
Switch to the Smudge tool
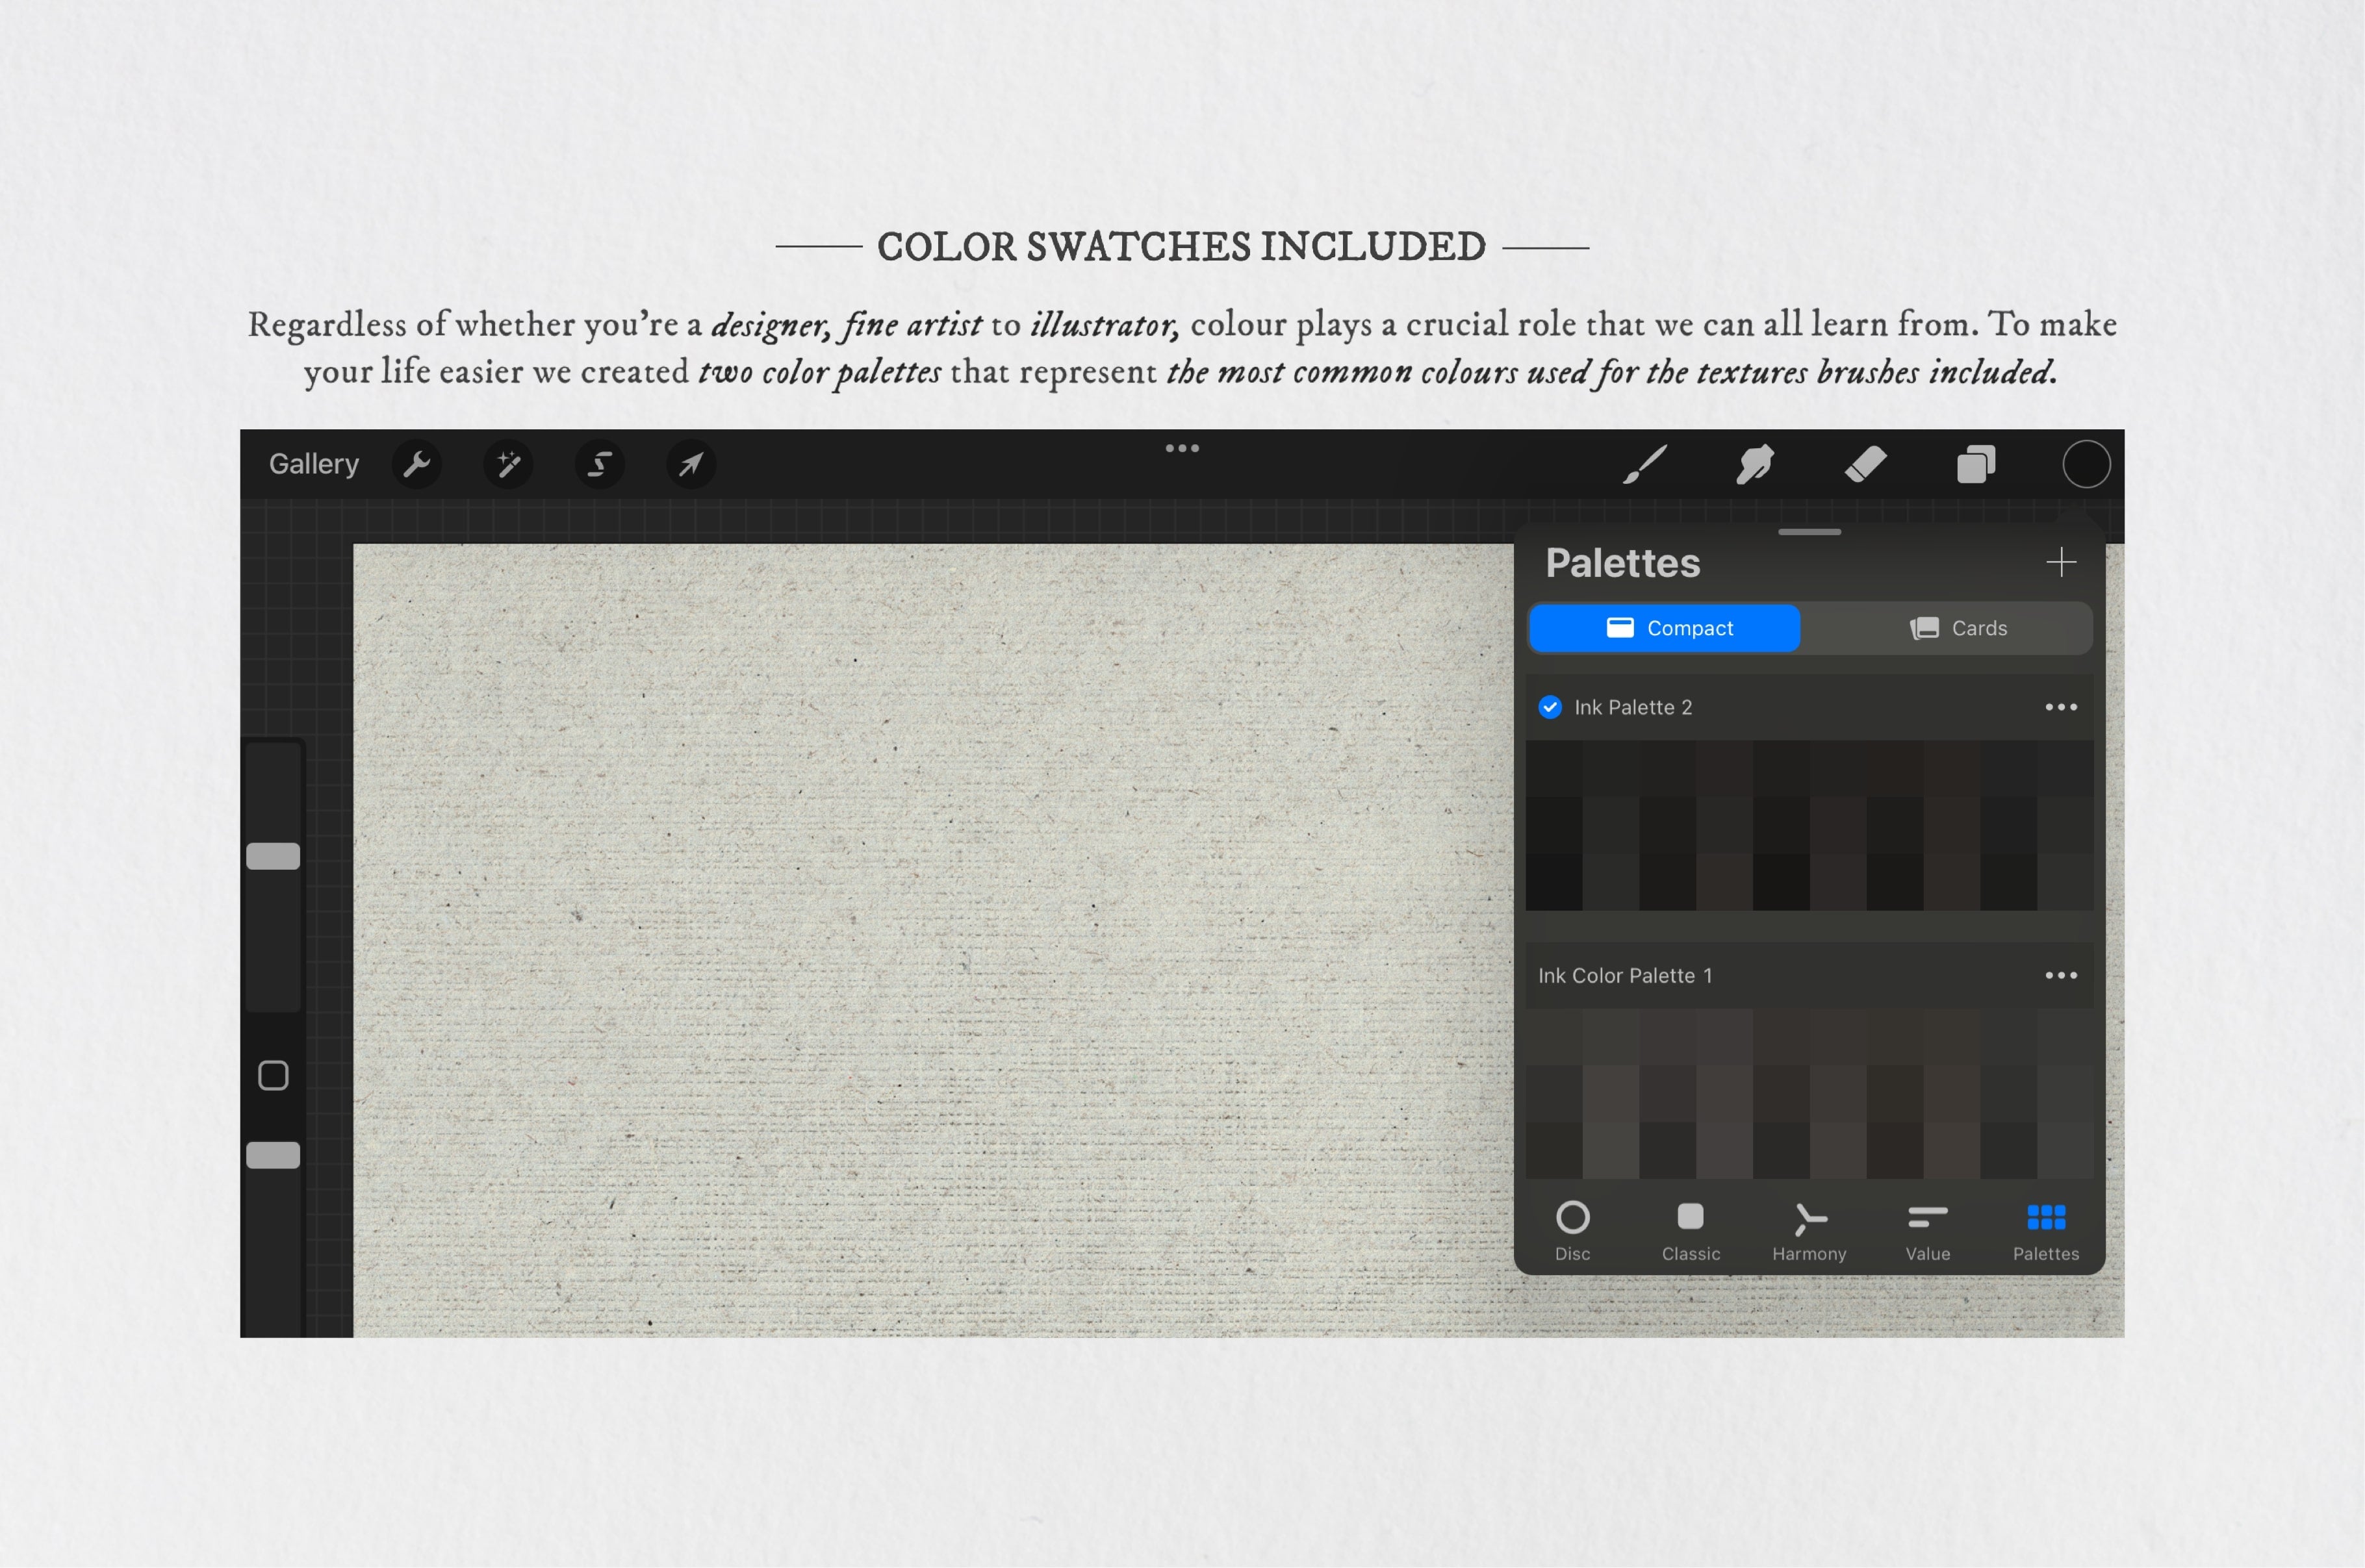(1753, 463)
